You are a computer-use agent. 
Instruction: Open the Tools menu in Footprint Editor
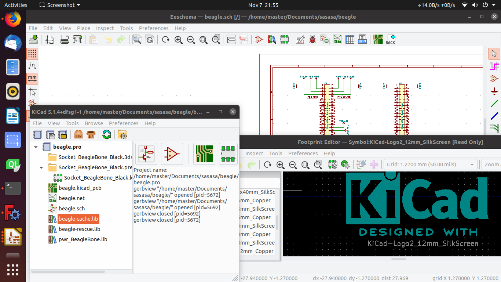276,153
